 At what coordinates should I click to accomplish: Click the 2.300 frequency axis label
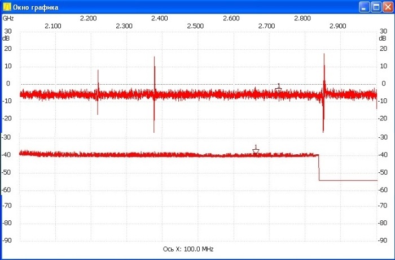click(x=124, y=26)
